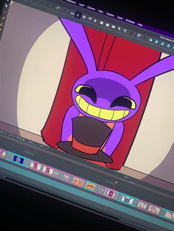Image resolution: width=174 pixels, height=231 pixels.
Task: Select the panel thumbnail just right of the blue panel
Action: [x=36, y=165]
